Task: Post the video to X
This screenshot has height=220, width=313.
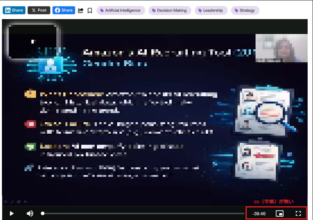Action: [39, 10]
